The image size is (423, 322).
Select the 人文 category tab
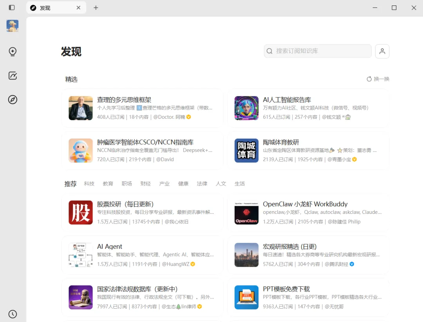[x=221, y=184]
